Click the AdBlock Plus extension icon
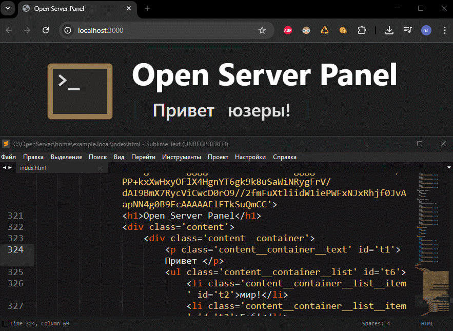The height and width of the screenshot is (331, 453). click(288, 30)
